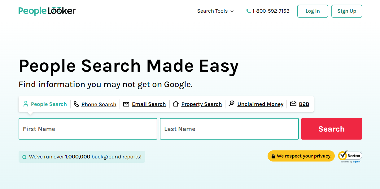The width and height of the screenshot is (380, 189).
Task: Click the dollar magnifier icon beside Unclaimed Money
Action: click(231, 103)
